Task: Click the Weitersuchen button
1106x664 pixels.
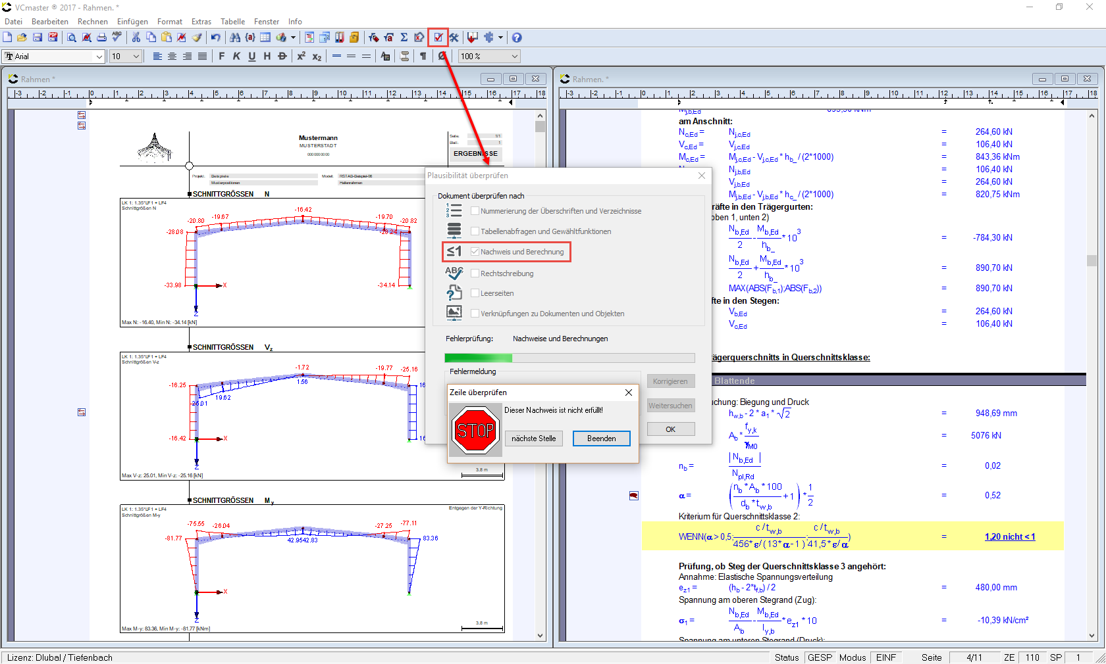Action: (x=671, y=406)
